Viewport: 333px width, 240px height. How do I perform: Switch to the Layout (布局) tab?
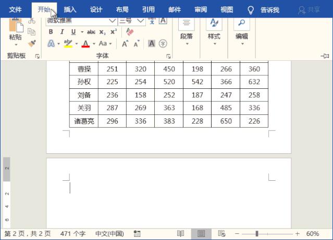point(122,10)
